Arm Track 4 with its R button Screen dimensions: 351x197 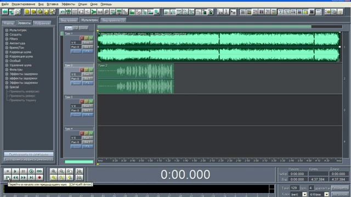pyautogui.click(x=82, y=134)
